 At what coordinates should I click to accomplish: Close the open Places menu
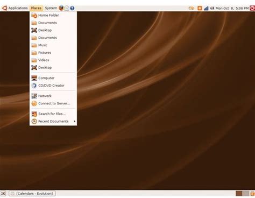(36, 8)
